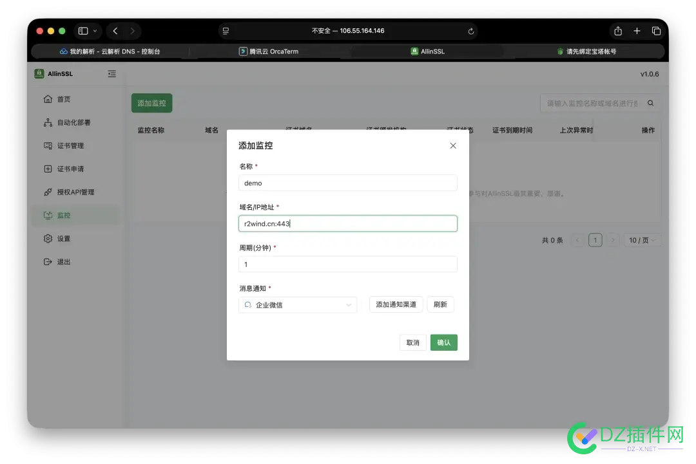The width and height of the screenshot is (696, 464).
Task: Open the 企业微信 notification dropdown
Action: point(298,305)
